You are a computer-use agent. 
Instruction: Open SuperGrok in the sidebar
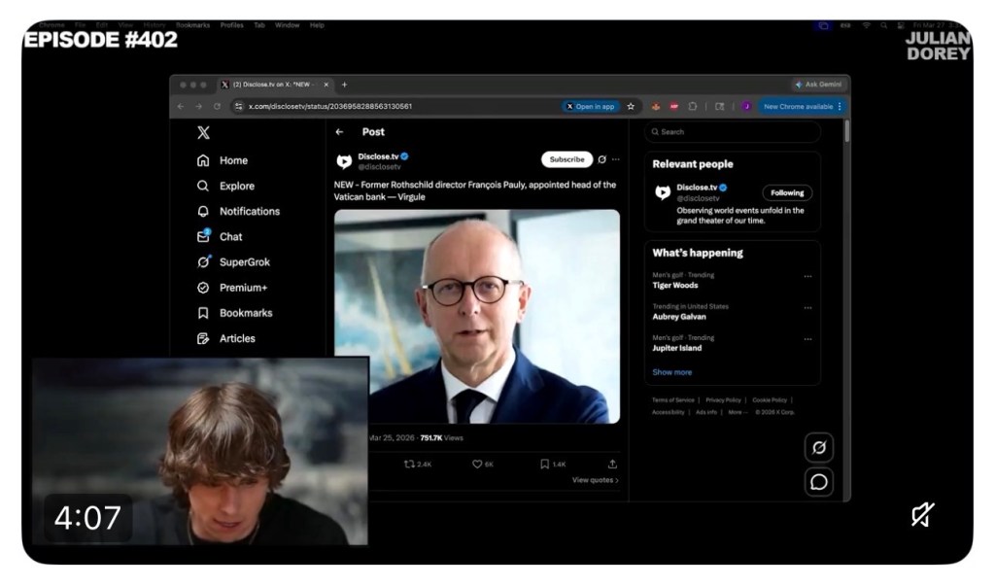(244, 262)
